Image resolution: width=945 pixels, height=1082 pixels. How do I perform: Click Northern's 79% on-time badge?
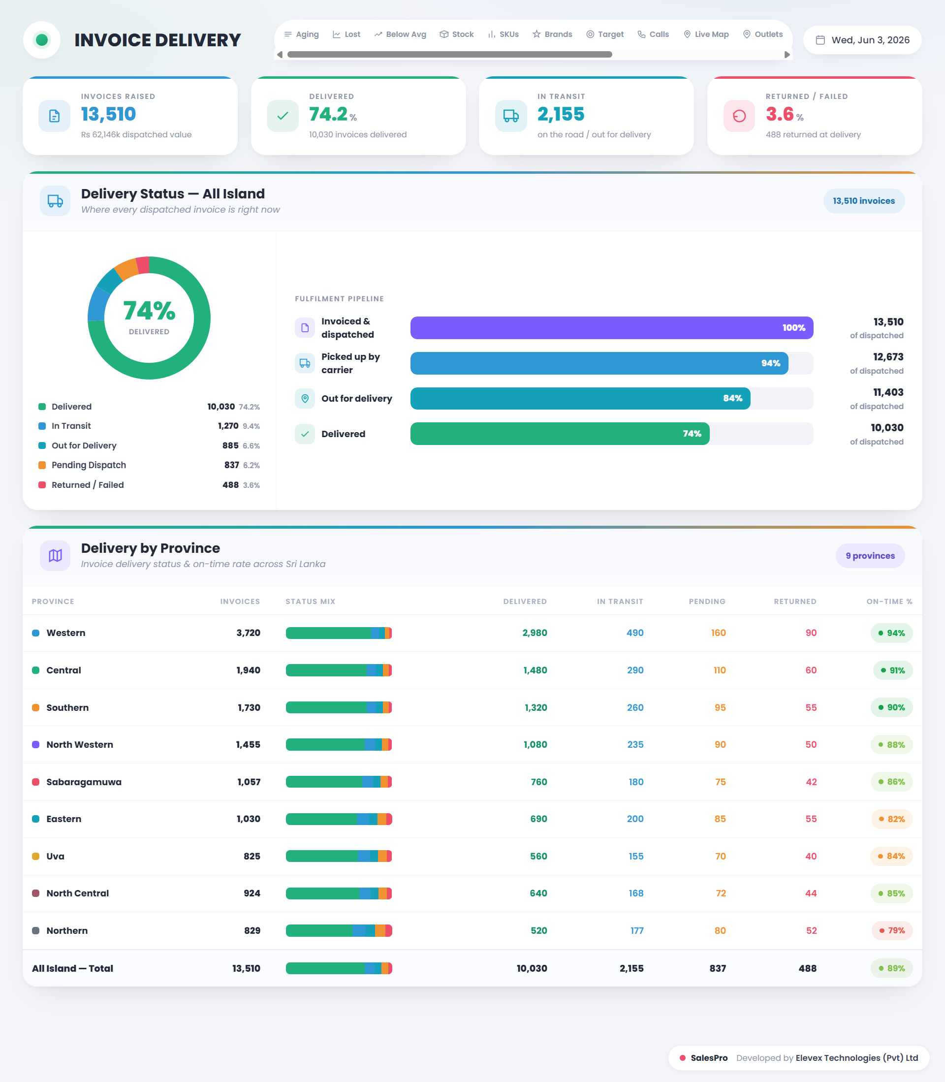892,931
